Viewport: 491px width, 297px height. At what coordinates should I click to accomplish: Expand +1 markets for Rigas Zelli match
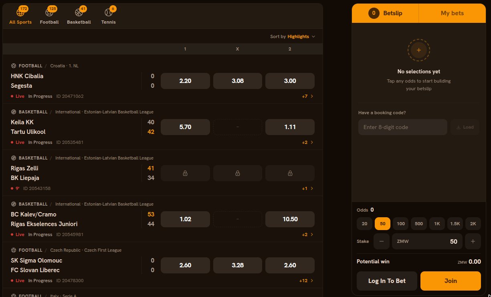(307, 188)
